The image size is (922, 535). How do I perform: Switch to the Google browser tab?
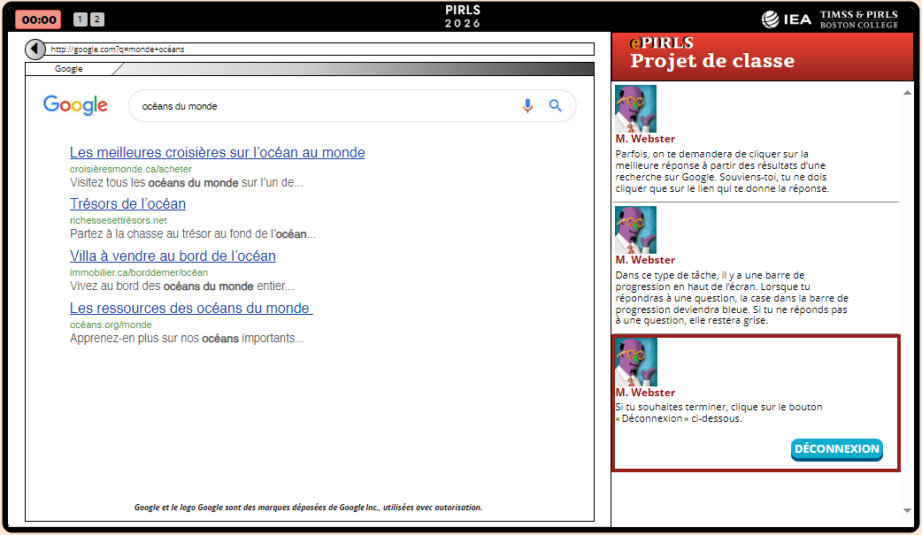69,69
